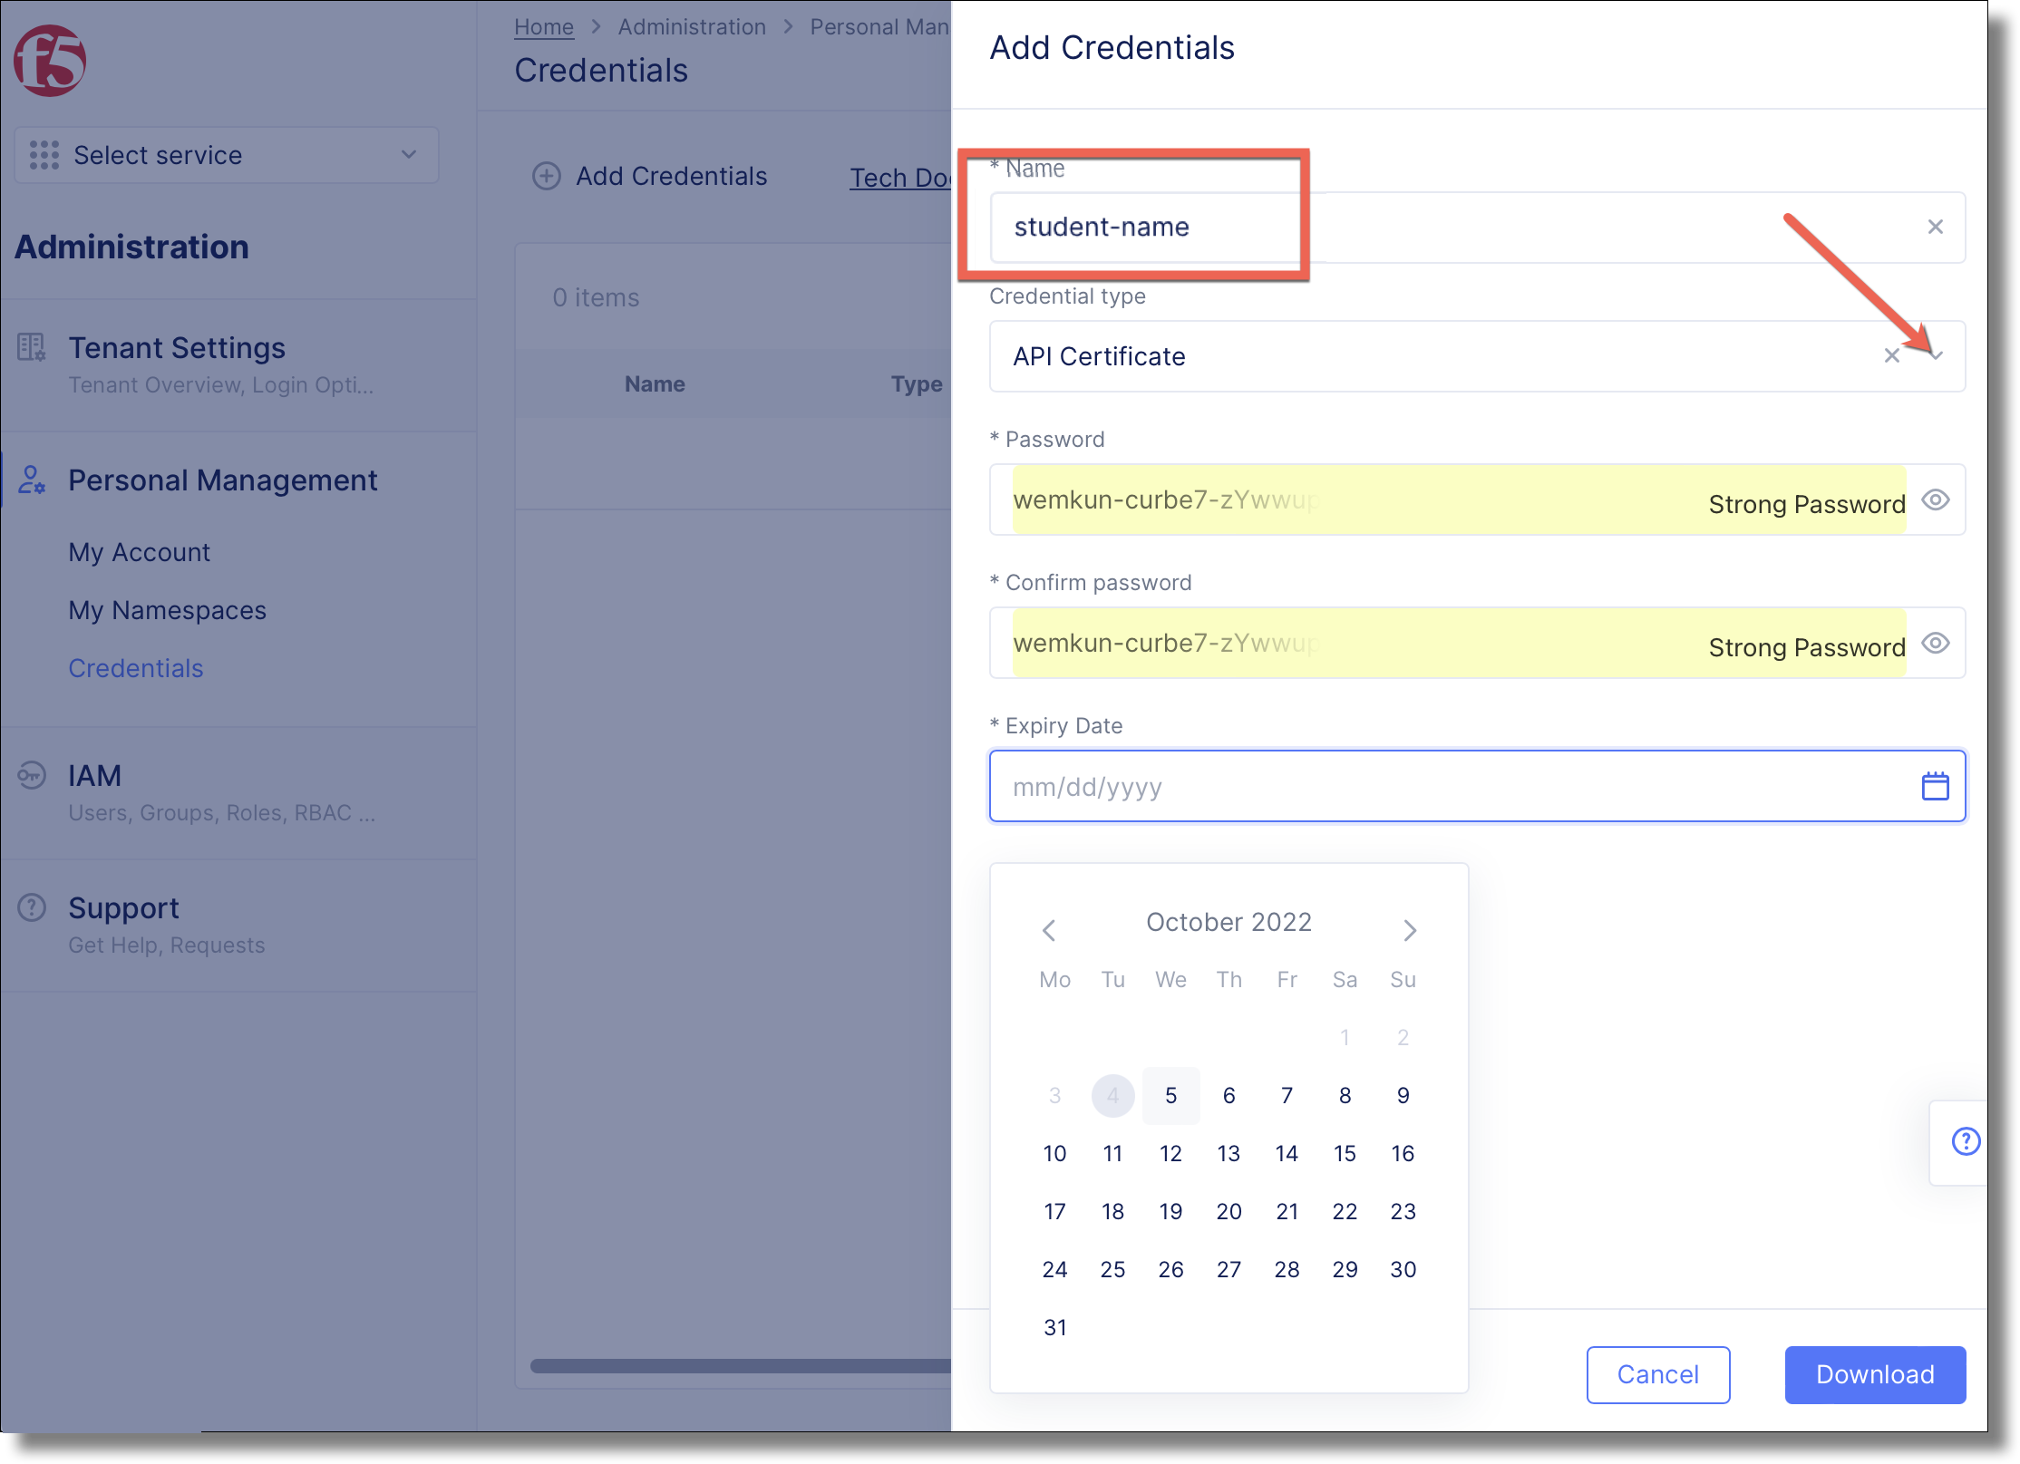Select October 17 in calendar
The width and height of the screenshot is (2020, 1464).
(x=1055, y=1211)
